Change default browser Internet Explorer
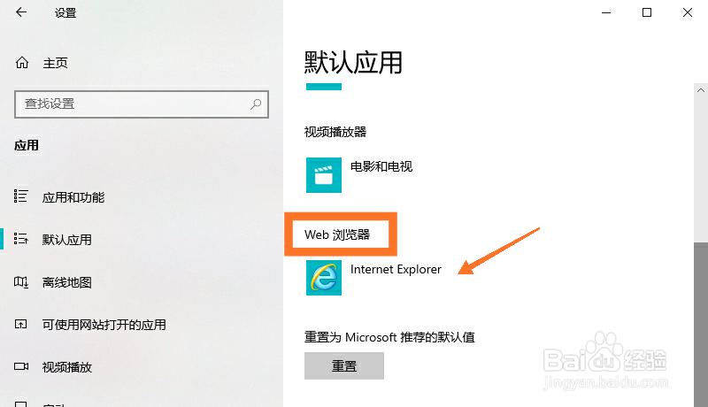 pyautogui.click(x=396, y=269)
